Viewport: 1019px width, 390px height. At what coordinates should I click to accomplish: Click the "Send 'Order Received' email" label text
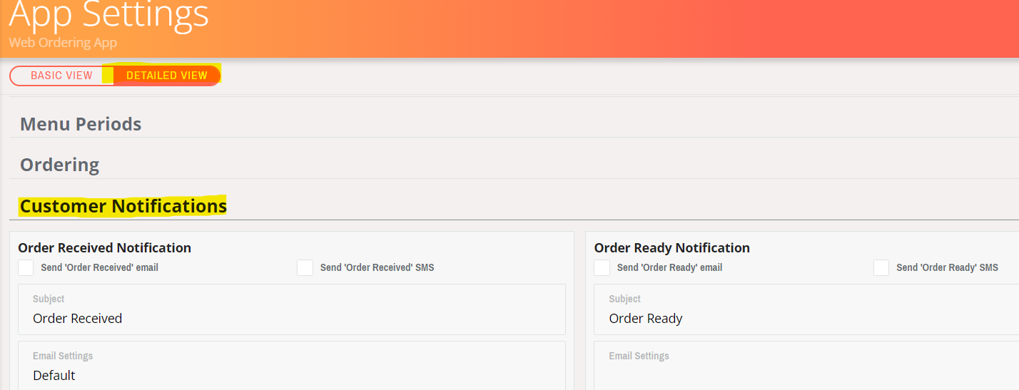click(x=100, y=268)
